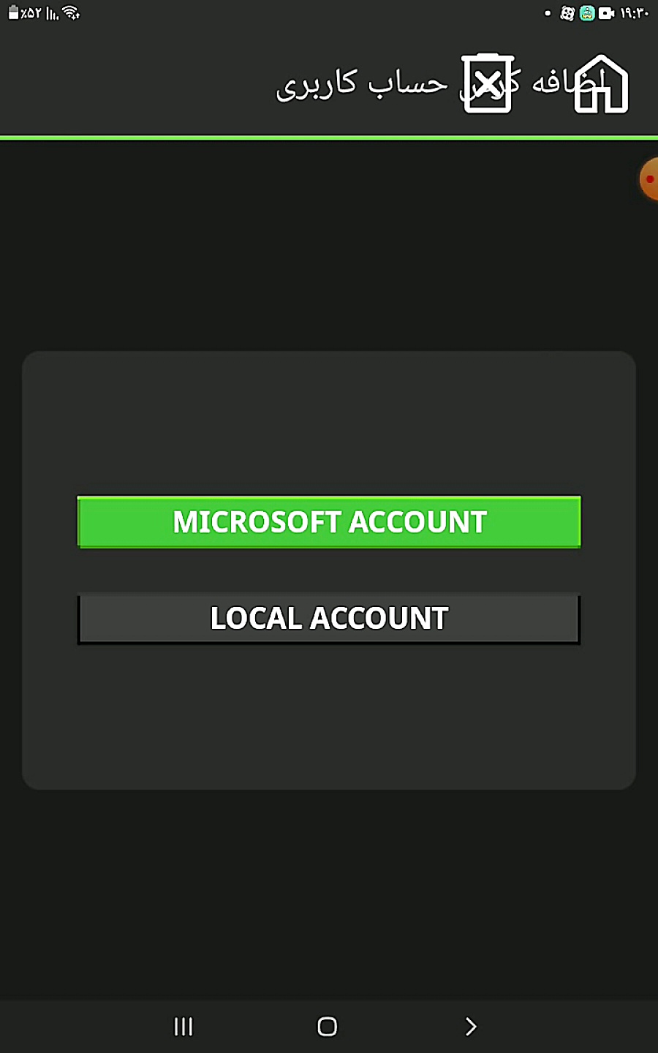Choose the MICROSOFT ACCOUNT button

click(x=329, y=522)
